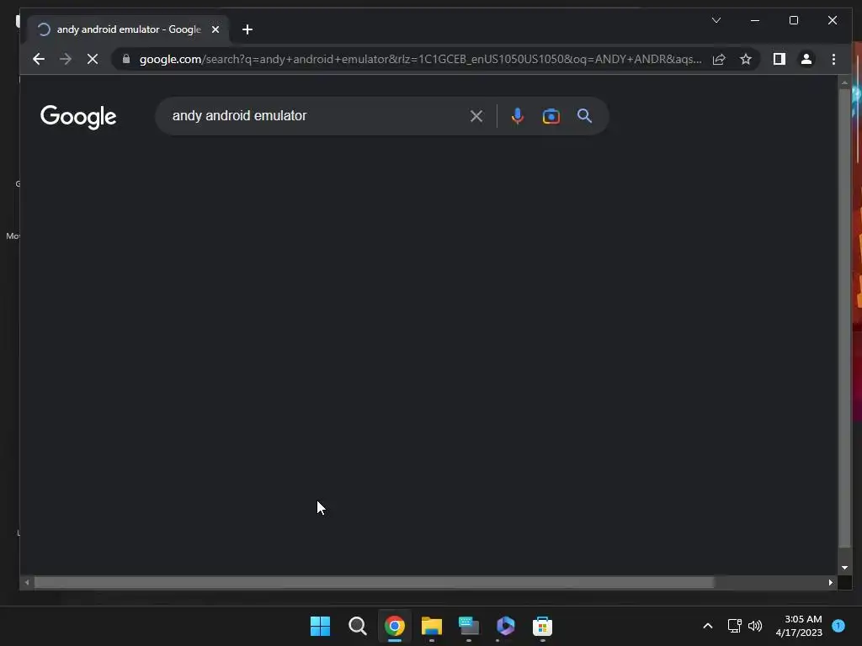The image size is (862, 646).
Task: Close the andy android emulator tab
Action: click(x=215, y=29)
